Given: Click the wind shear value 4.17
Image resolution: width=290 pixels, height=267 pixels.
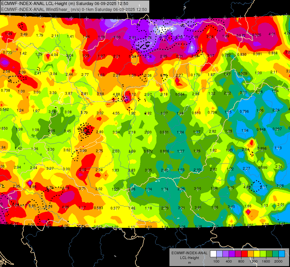Looking at the screenshot, I should [264, 186].
